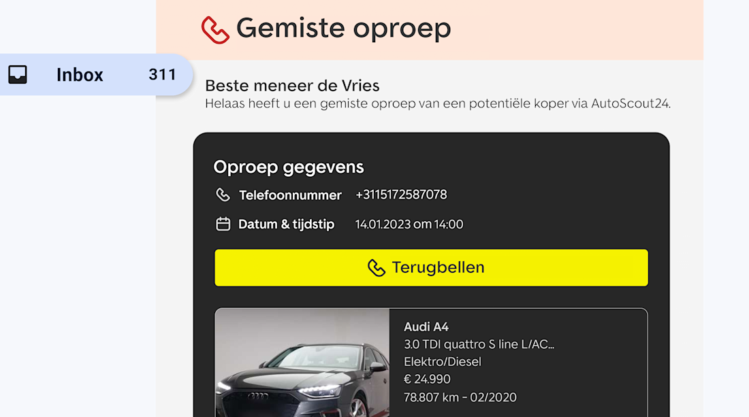Open the Inbox folder
Viewport: 749px width, 417px height.
[x=80, y=75]
